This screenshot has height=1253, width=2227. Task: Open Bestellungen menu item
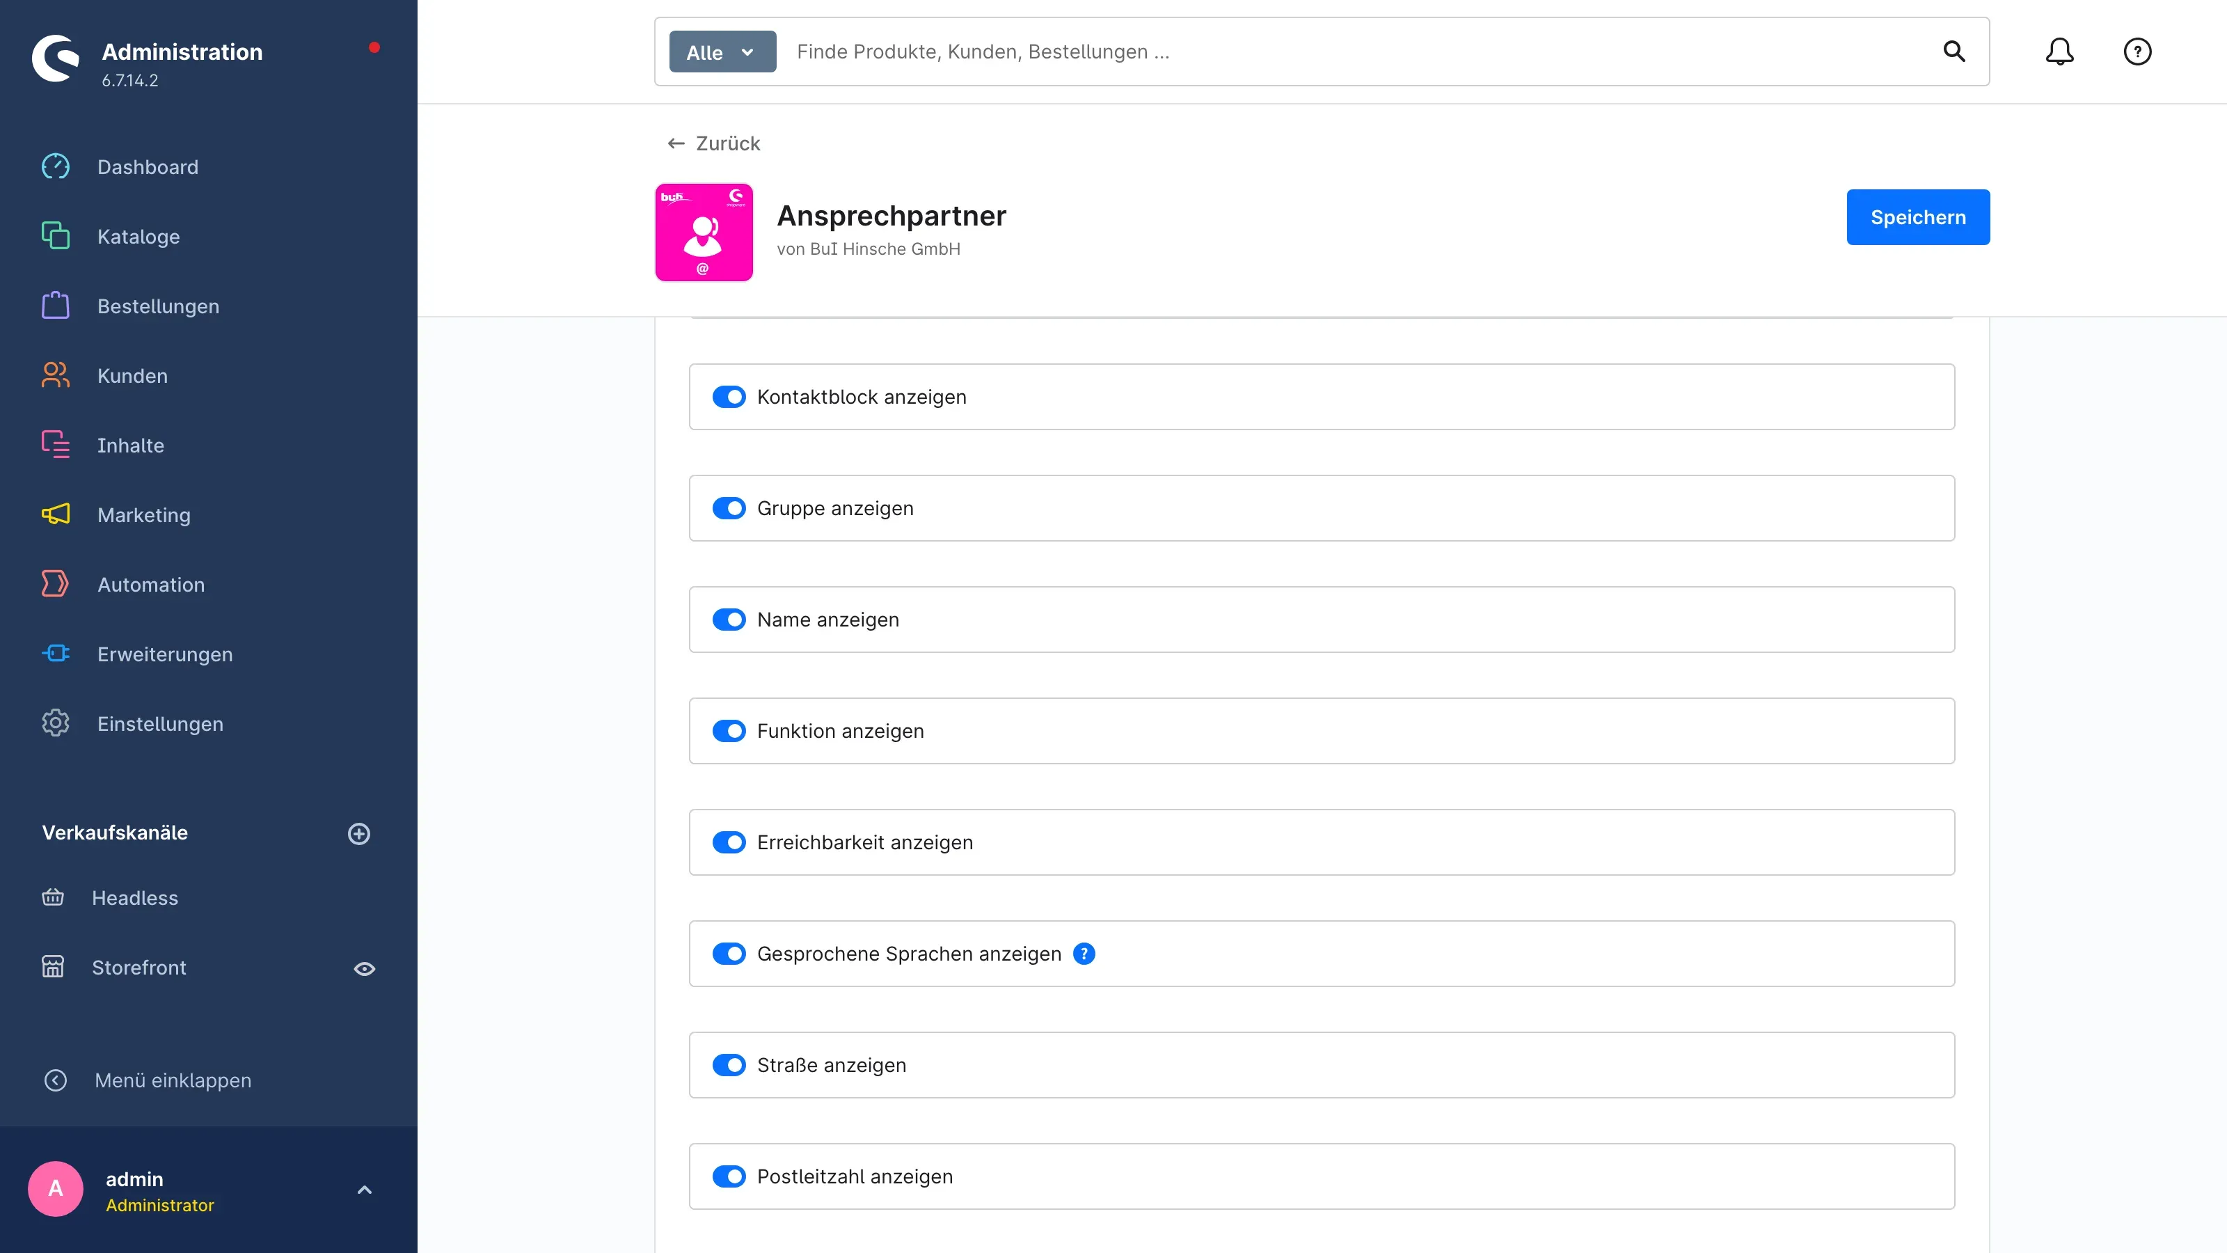tap(158, 306)
